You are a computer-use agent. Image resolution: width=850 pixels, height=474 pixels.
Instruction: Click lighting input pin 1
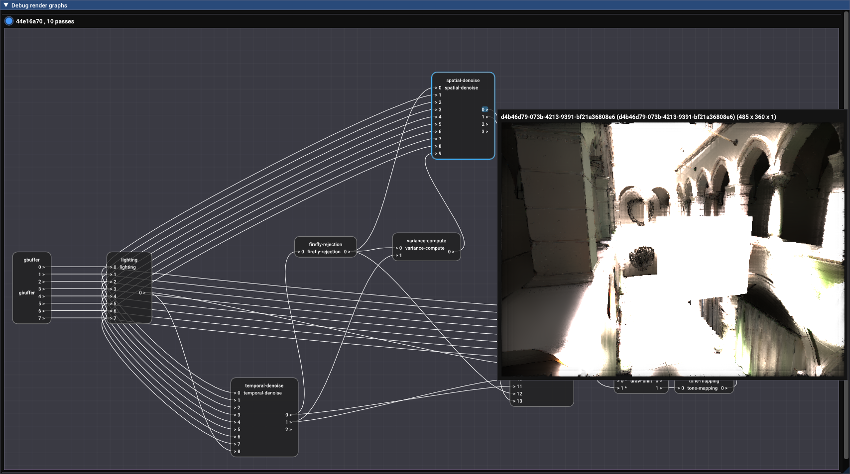point(113,275)
